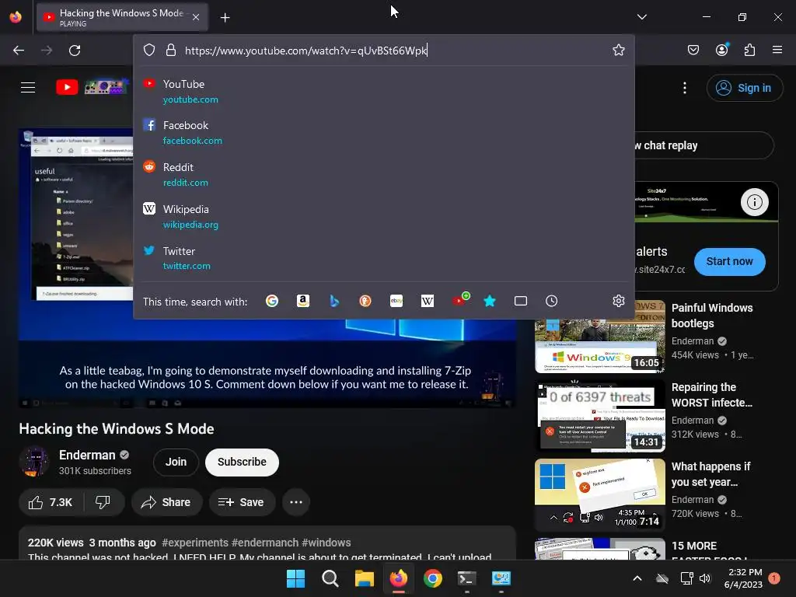Search open tabs icon
This screenshot has width=796, height=597.
pyautogui.click(x=521, y=301)
